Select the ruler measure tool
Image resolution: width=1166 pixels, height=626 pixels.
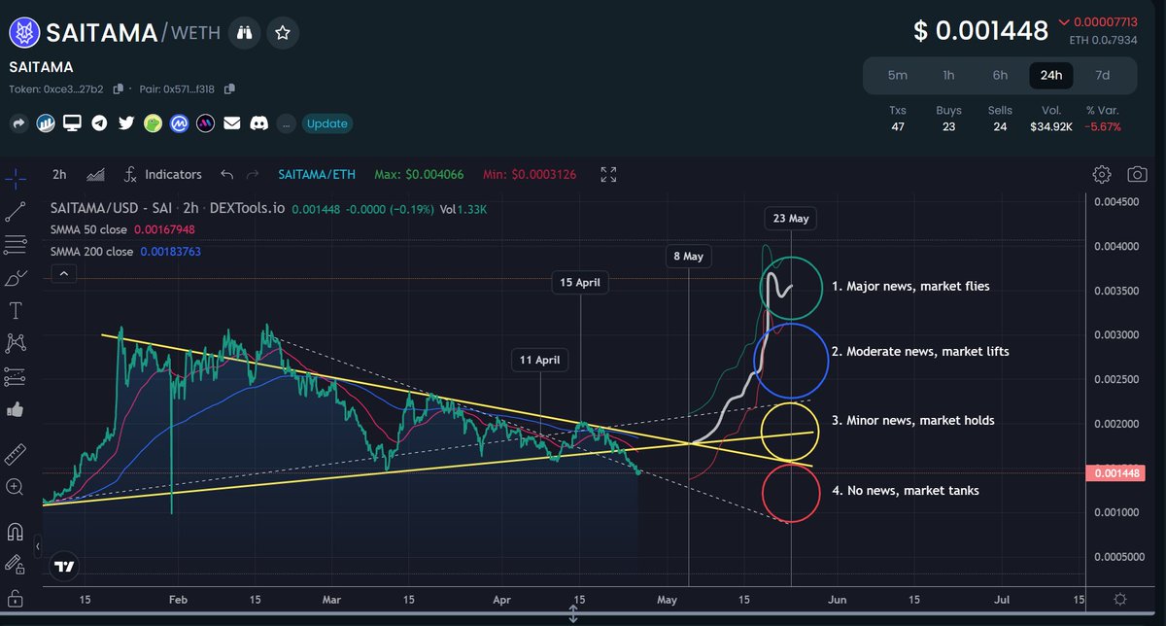[15, 453]
